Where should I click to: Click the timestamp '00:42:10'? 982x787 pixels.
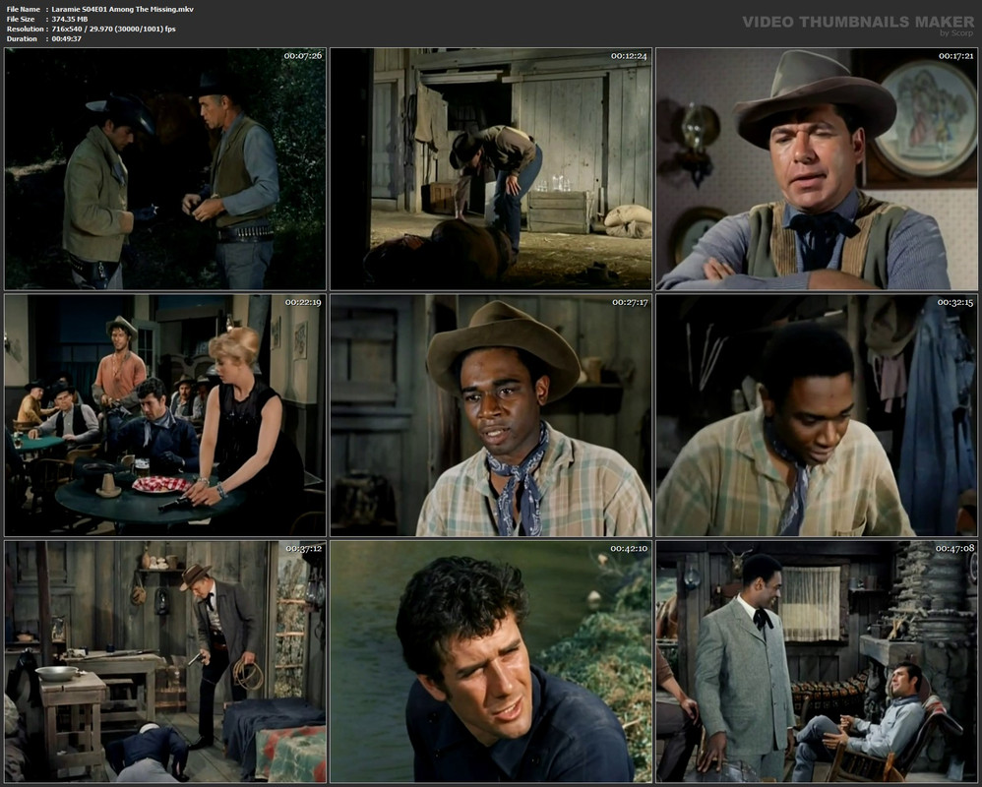[x=630, y=549]
